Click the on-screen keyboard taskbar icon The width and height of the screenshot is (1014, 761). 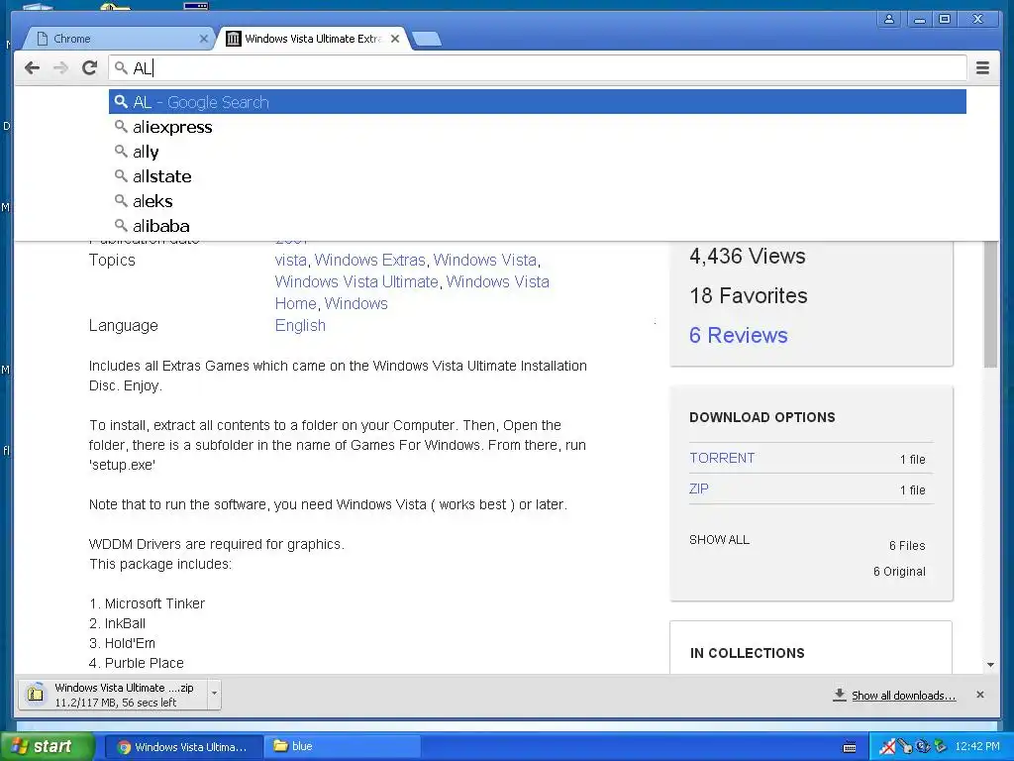(x=850, y=747)
